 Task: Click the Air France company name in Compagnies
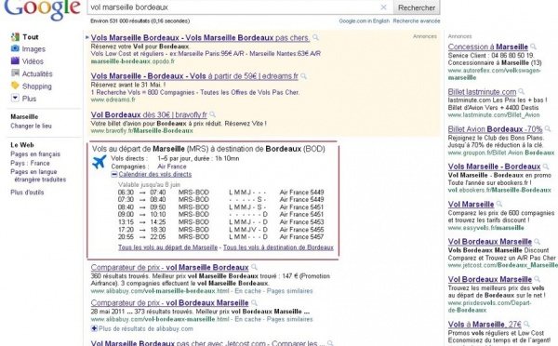pyautogui.click(x=172, y=166)
